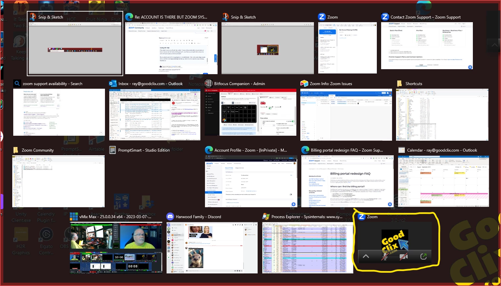Click the title 'Process Explorer - Sysinternals'
This screenshot has height=286, width=501.
[307, 217]
